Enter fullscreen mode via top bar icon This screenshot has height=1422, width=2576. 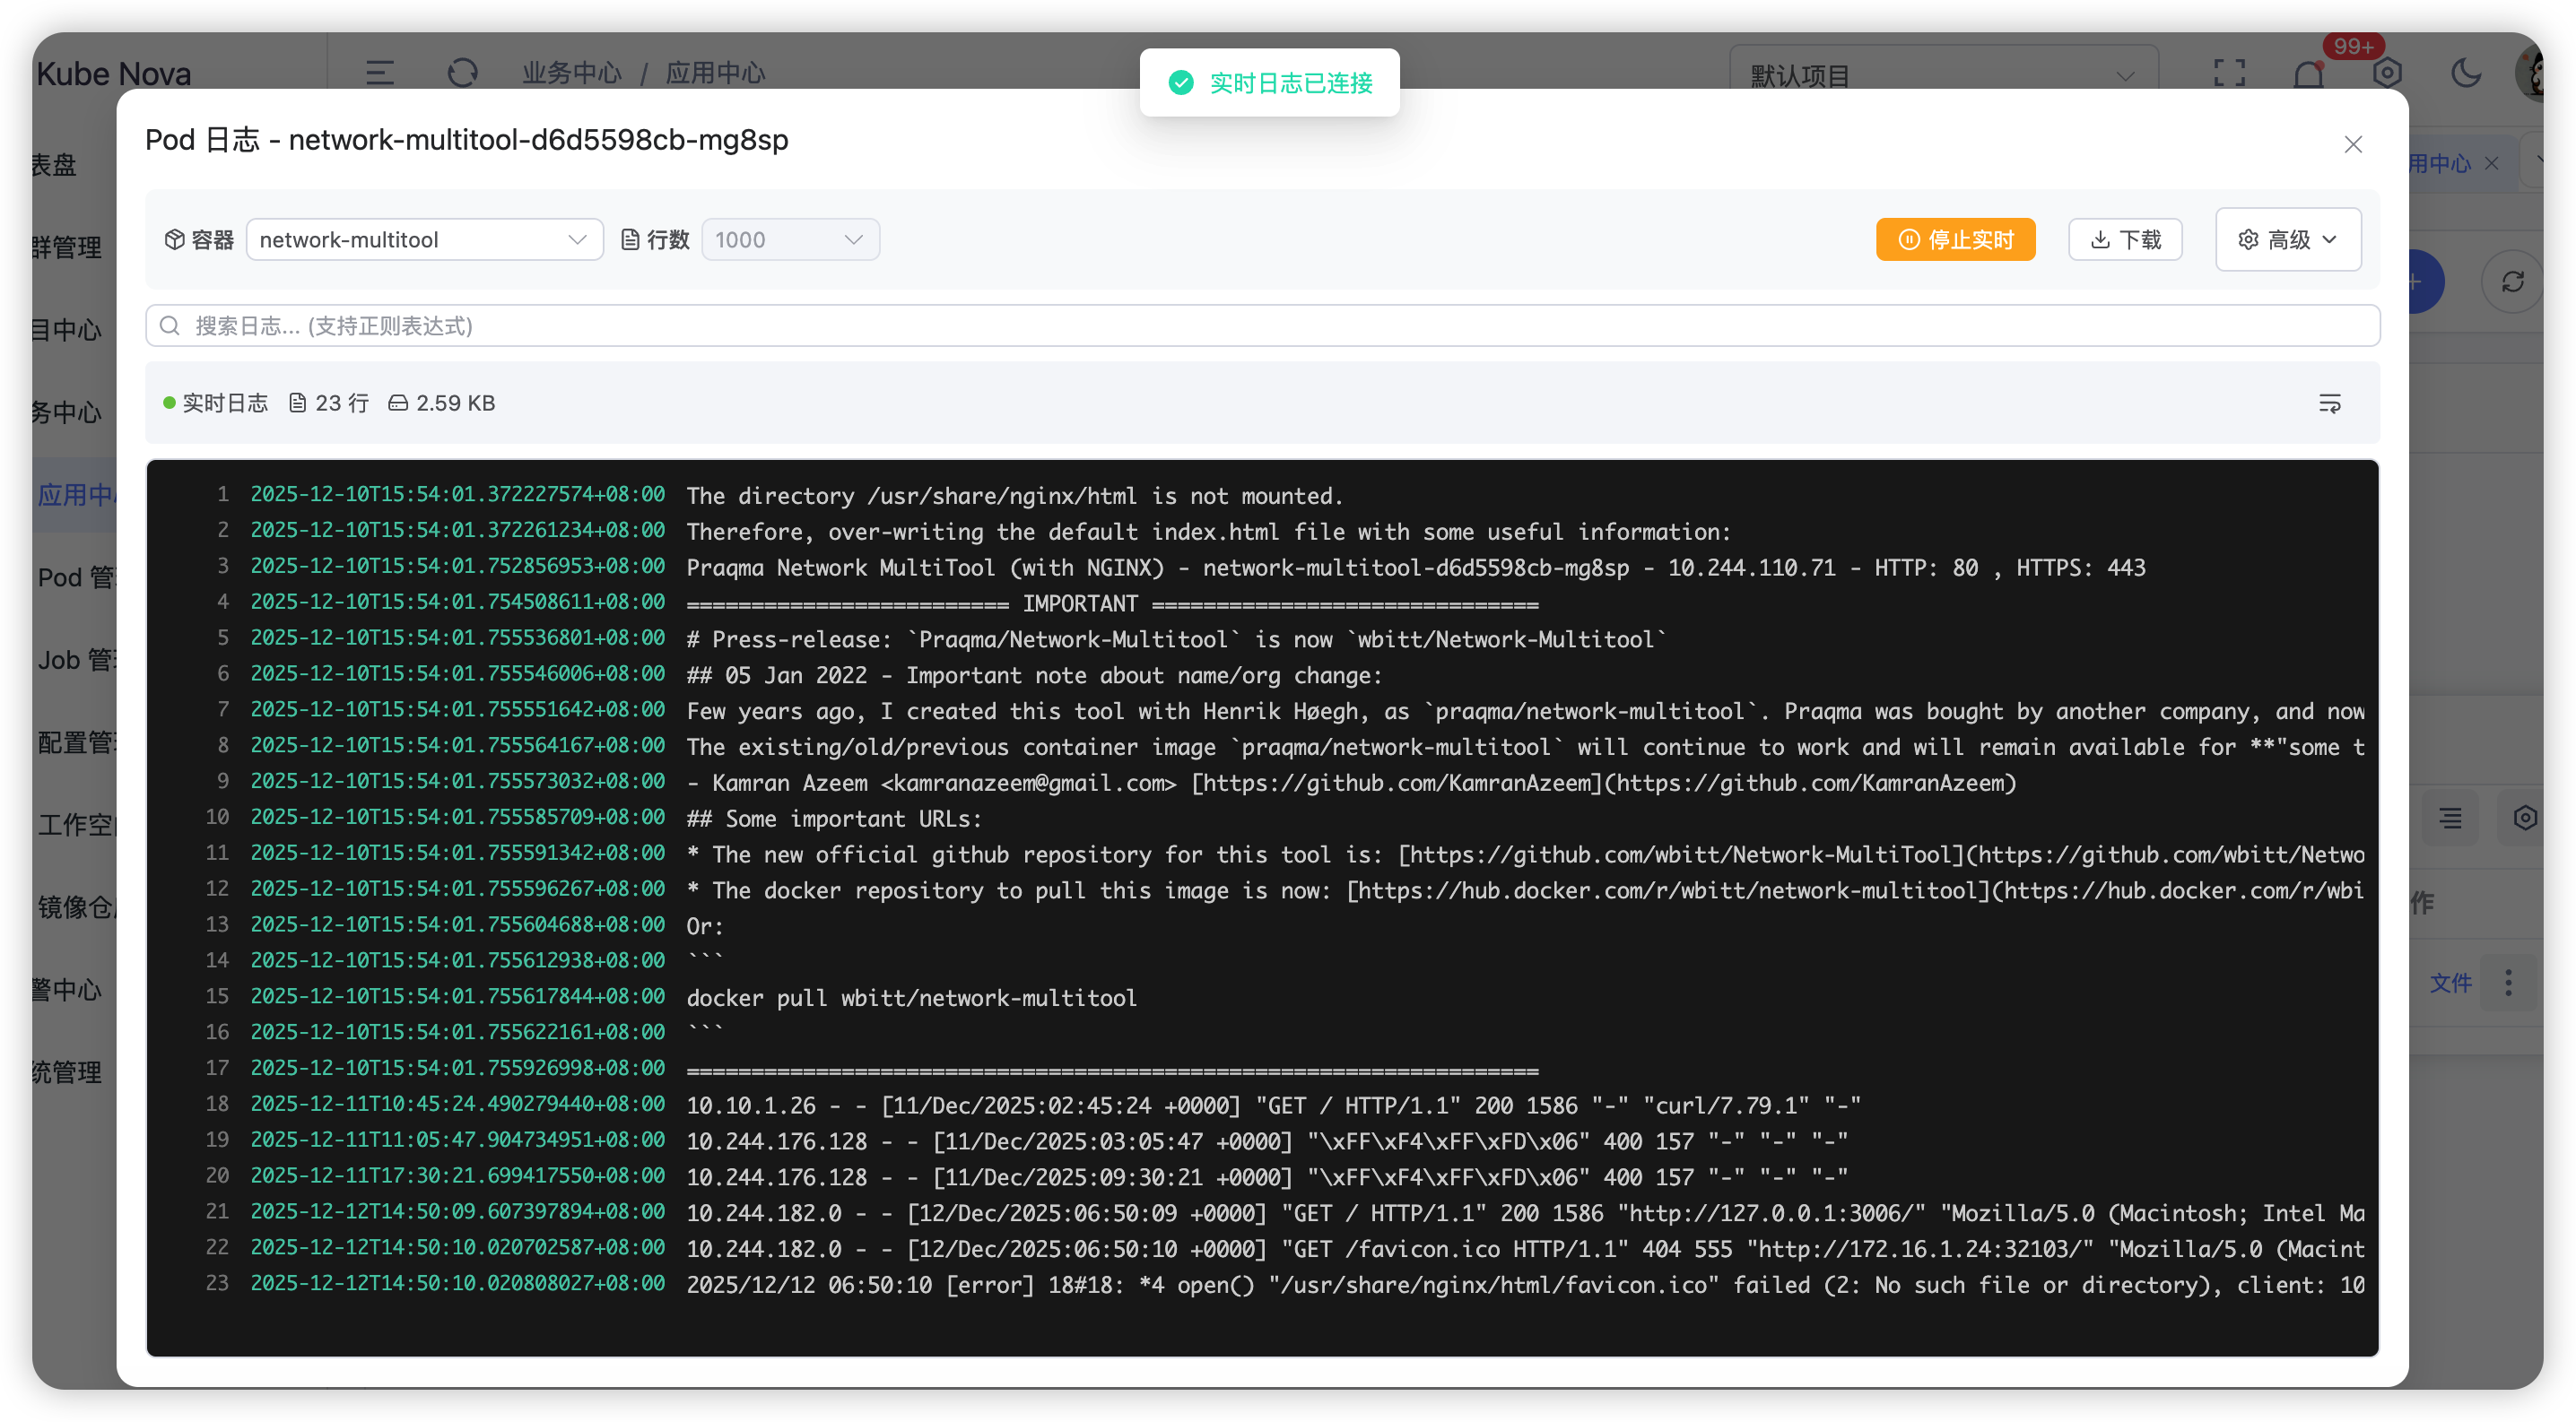2229,73
